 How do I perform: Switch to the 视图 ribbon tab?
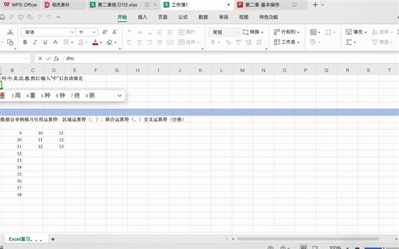click(x=244, y=17)
